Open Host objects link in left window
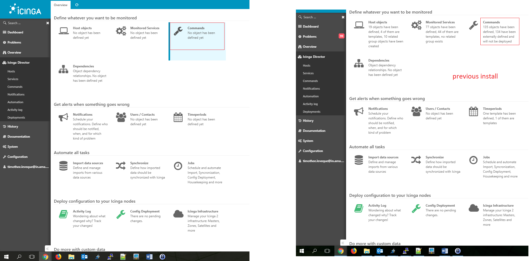 point(82,28)
